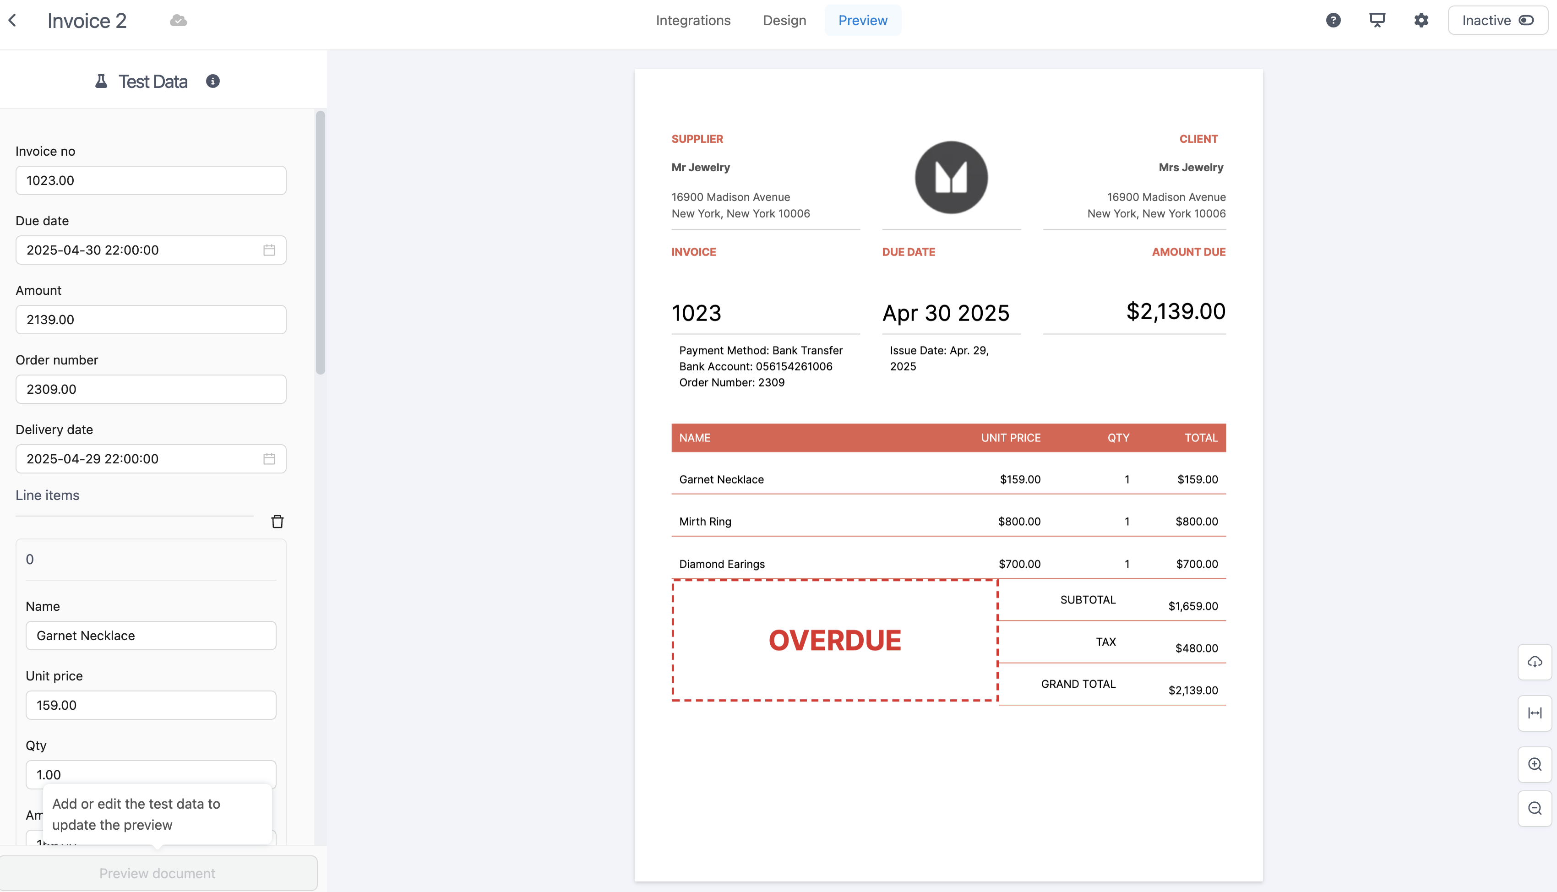Click the back arrow icon
The width and height of the screenshot is (1557, 892).
[x=13, y=21]
